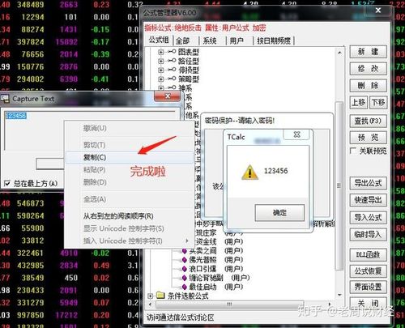The image size is (405, 328).
Task: Click the 下移 button
Action: (378, 102)
